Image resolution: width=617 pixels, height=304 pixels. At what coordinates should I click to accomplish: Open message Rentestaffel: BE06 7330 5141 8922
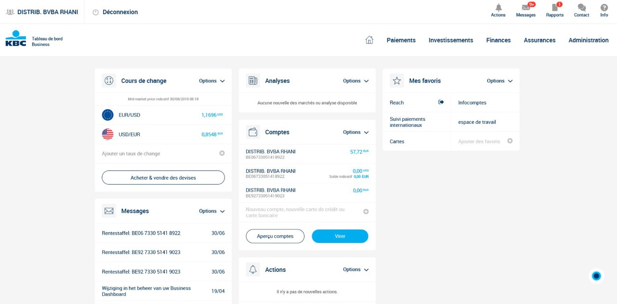[x=163, y=233]
